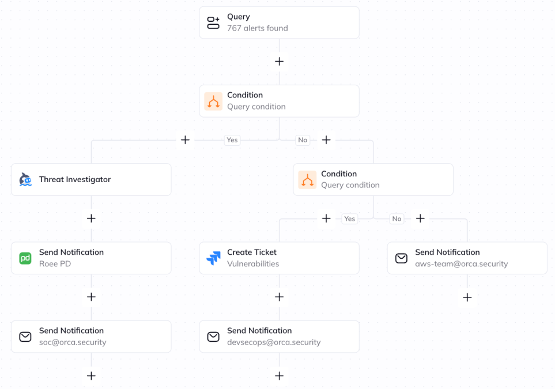This screenshot has width=555, height=389.
Task: Click the Yes label under the second Condition
Action: coord(350,219)
